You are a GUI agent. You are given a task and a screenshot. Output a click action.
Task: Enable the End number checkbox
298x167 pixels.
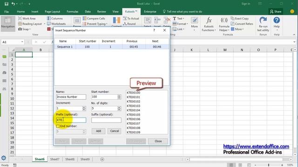point(58,126)
